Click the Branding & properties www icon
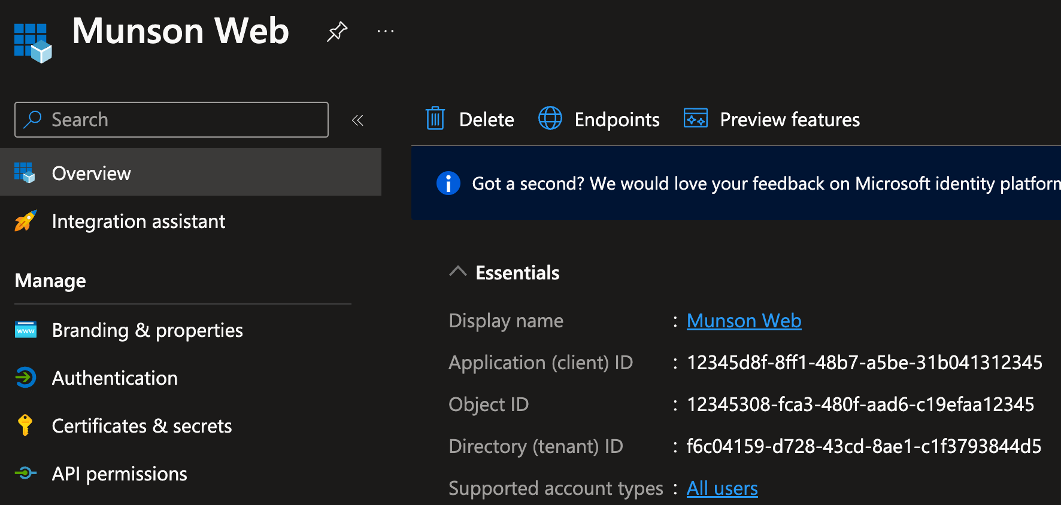Viewport: 1061px width, 505px height. [x=26, y=330]
